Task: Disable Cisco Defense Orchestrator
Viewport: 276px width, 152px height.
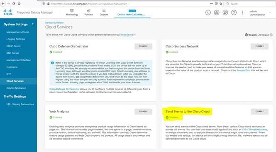Action: 144,46
